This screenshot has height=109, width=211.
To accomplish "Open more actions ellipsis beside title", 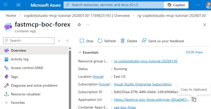I will [88, 25].
